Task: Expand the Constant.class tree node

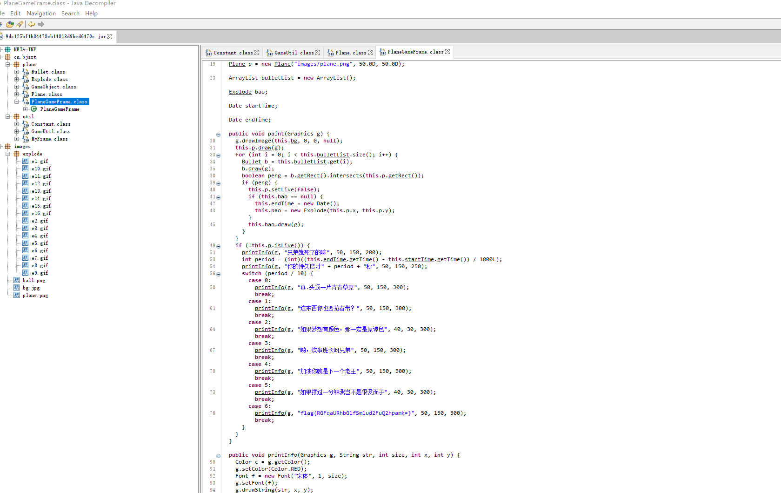Action: [17, 124]
